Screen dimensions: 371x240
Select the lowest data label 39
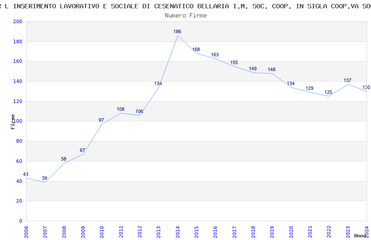click(x=45, y=178)
